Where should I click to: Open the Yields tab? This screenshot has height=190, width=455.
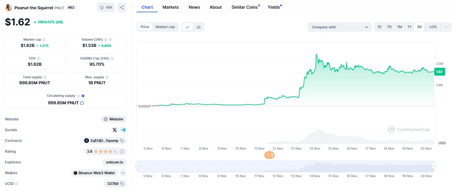274,7
